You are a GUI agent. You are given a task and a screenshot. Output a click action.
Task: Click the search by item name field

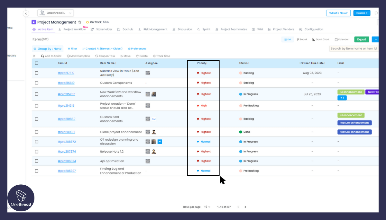pos(353,48)
